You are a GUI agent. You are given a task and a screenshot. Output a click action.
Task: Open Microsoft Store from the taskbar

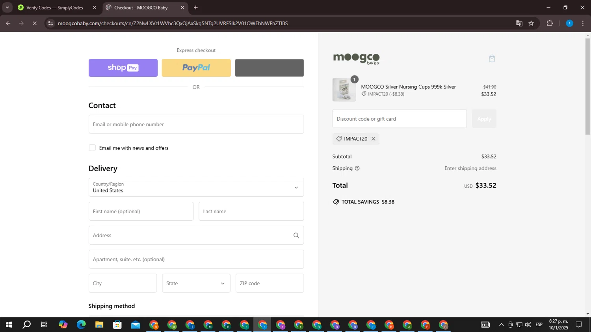point(117,325)
